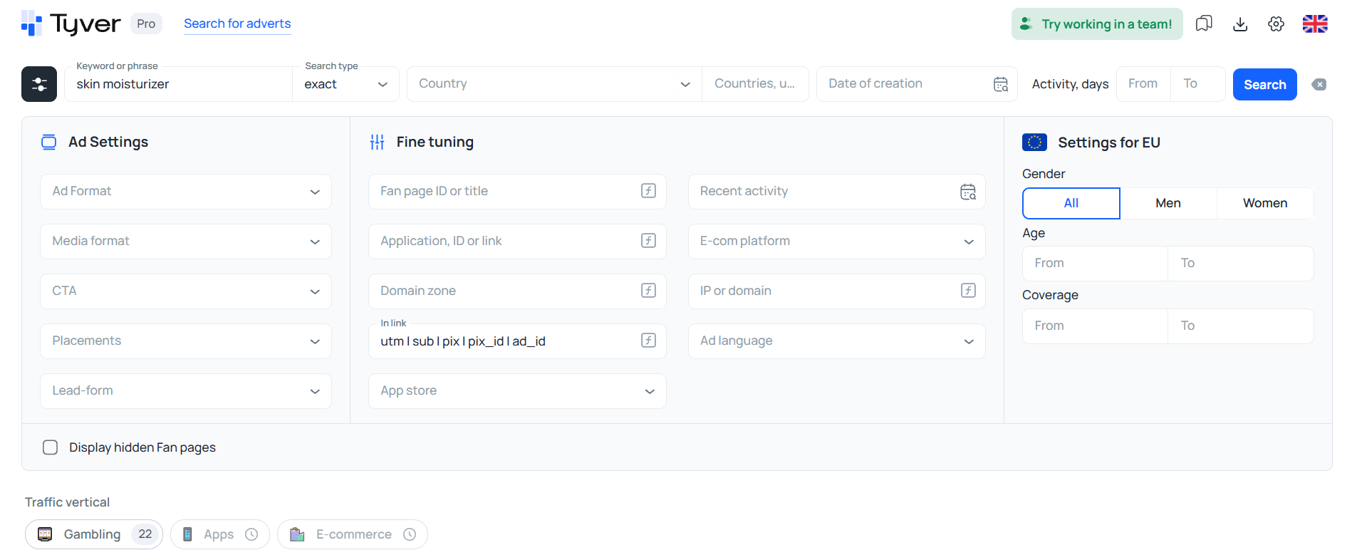Image resolution: width=1352 pixels, height=555 pixels.
Task: Click the download icon in header
Action: coord(1240,24)
